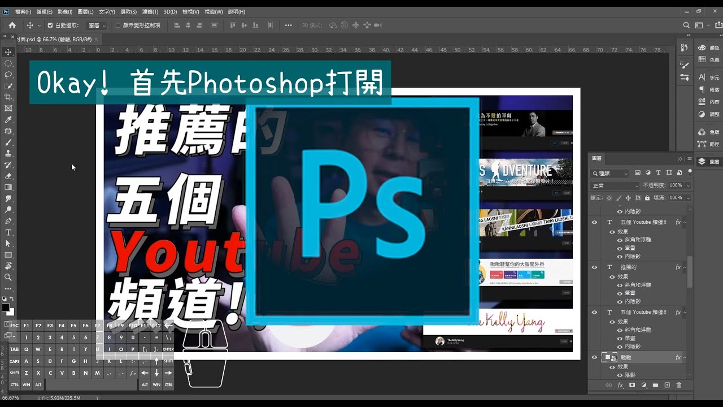Collapse the 推薦的 layer effects list

[685, 267]
